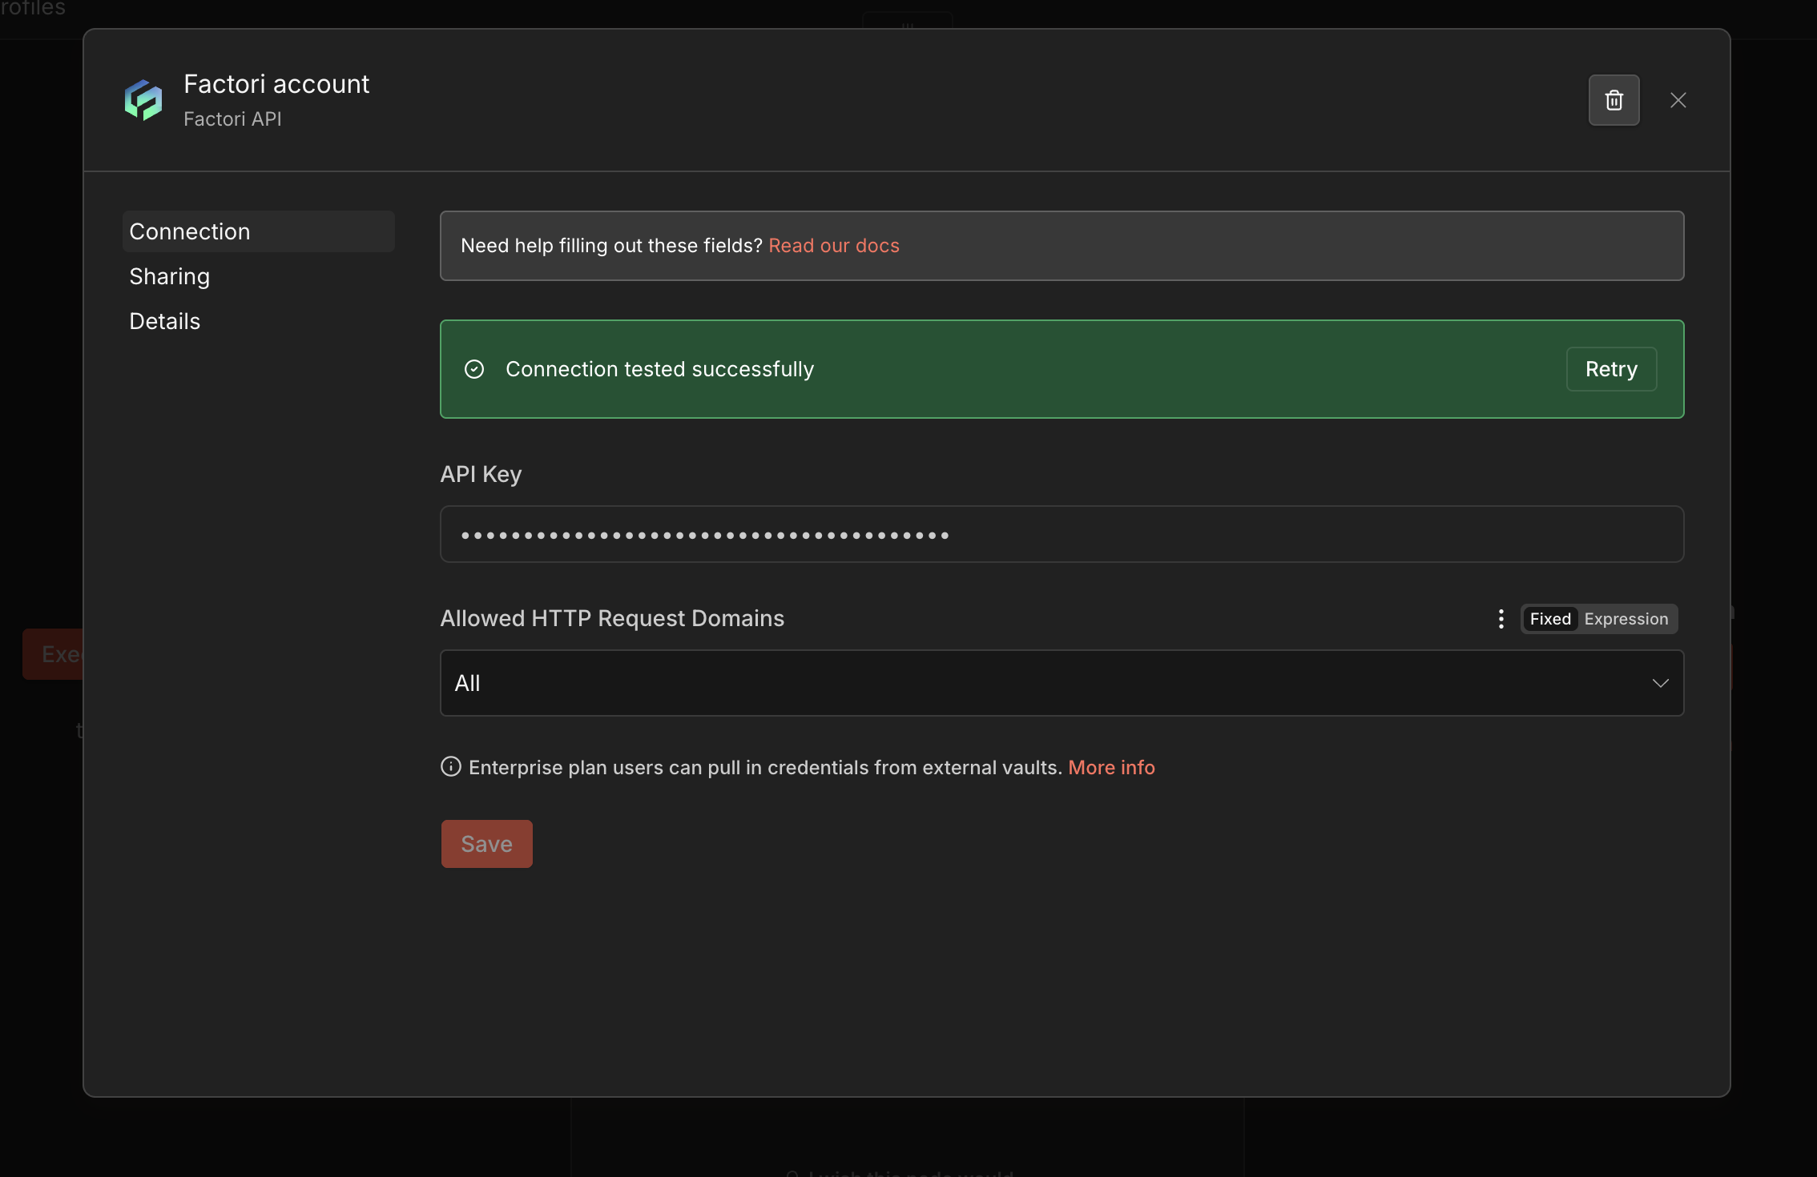Focus the API Key input field
The width and height of the screenshot is (1817, 1177).
point(1062,534)
